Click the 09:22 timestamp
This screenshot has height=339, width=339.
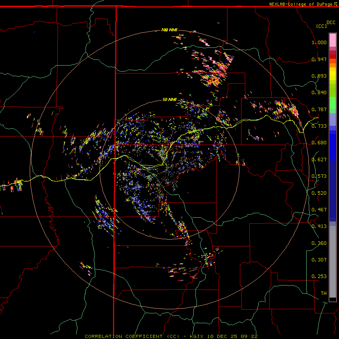coord(249,336)
